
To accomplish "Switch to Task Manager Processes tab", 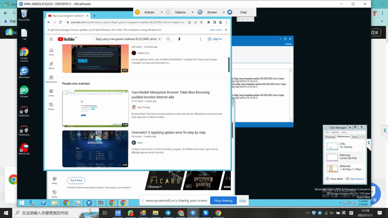I will pos(330,137).
